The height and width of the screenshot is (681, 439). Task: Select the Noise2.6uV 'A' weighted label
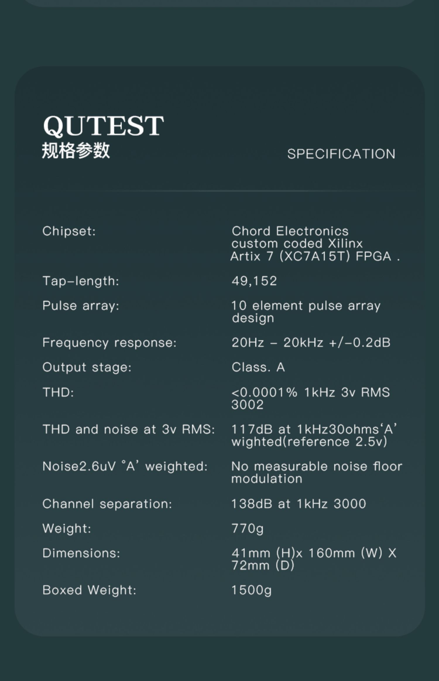point(125,466)
